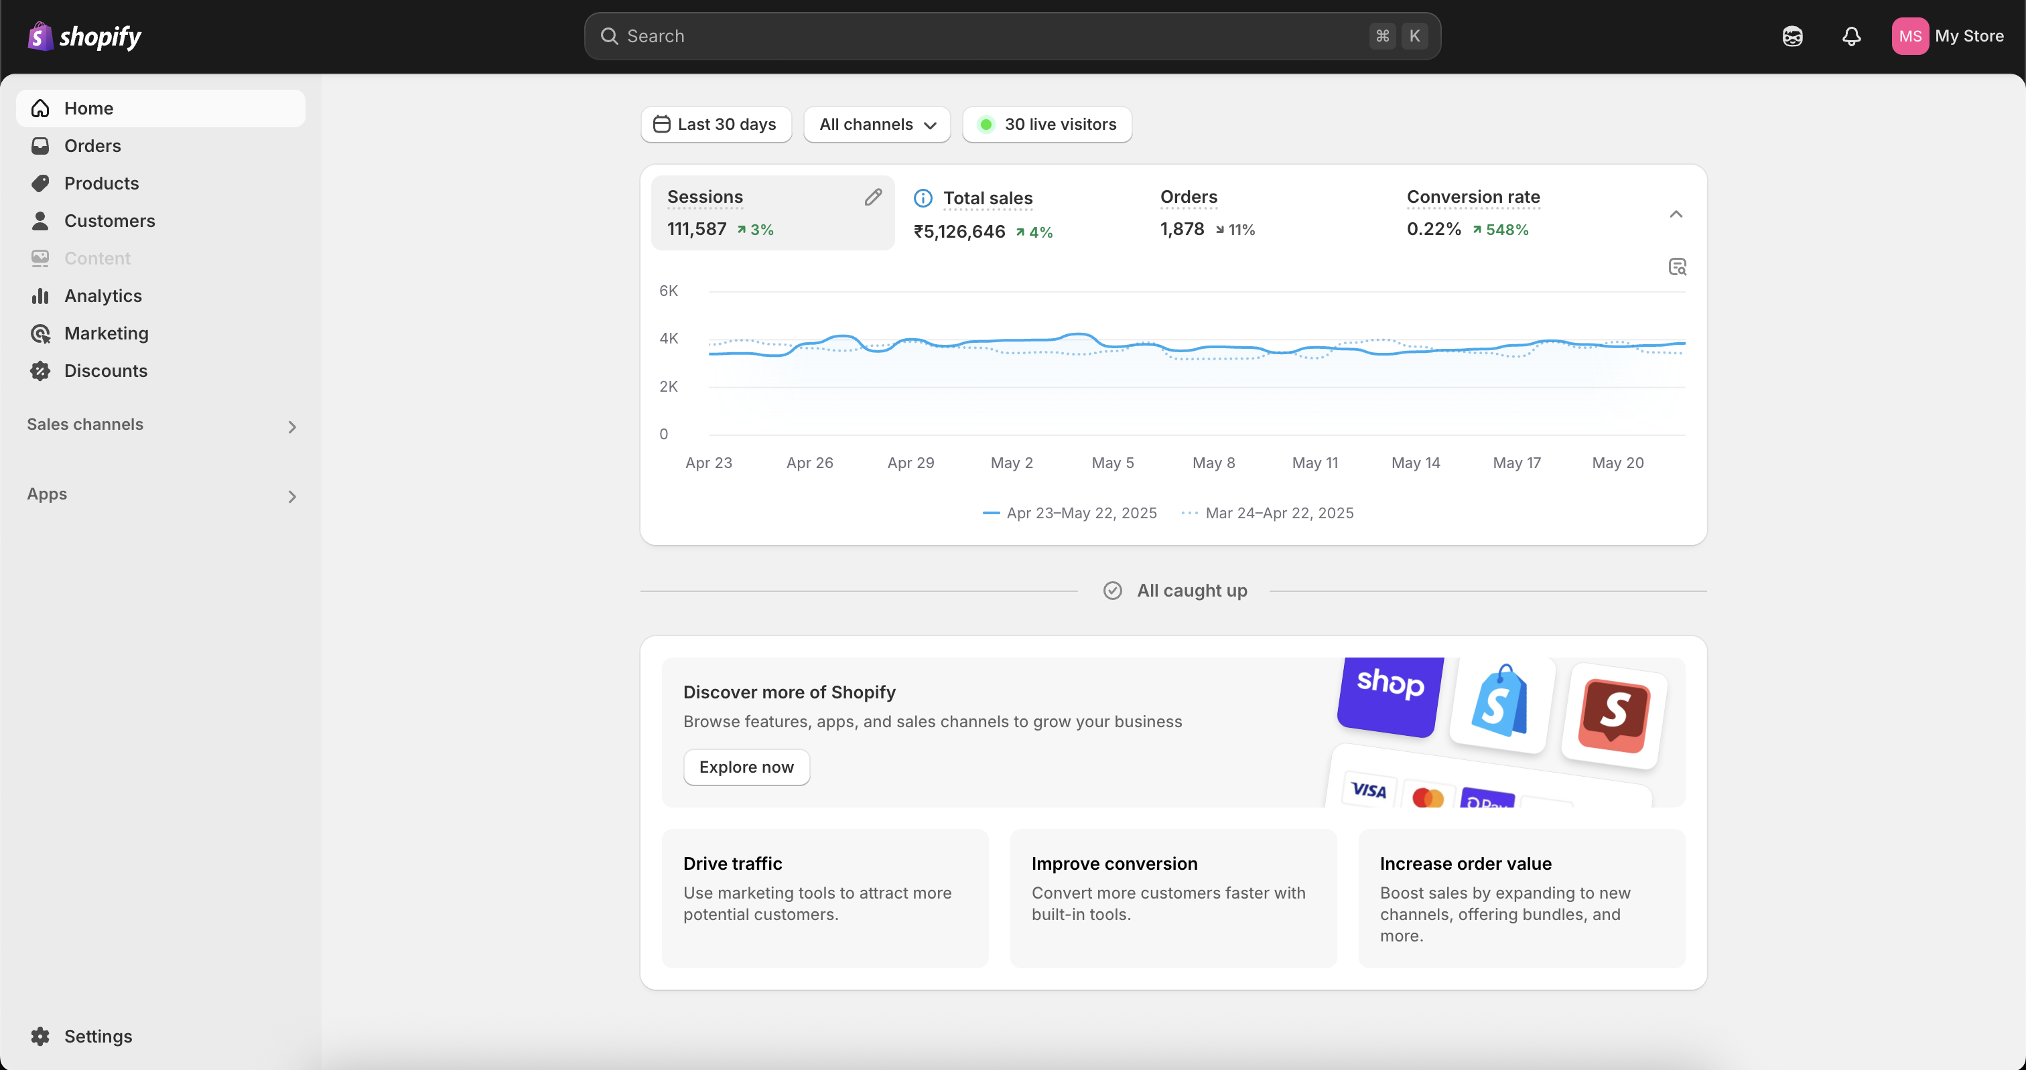
Task: Click the Shopify logo in header
Action: pos(84,36)
